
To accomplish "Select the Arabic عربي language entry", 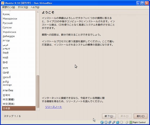I will pyautogui.click(x=19, y=45).
